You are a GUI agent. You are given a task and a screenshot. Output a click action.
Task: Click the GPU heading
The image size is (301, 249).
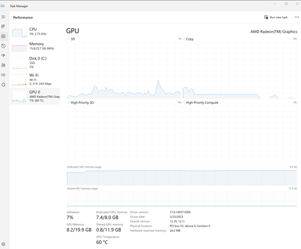tap(73, 31)
